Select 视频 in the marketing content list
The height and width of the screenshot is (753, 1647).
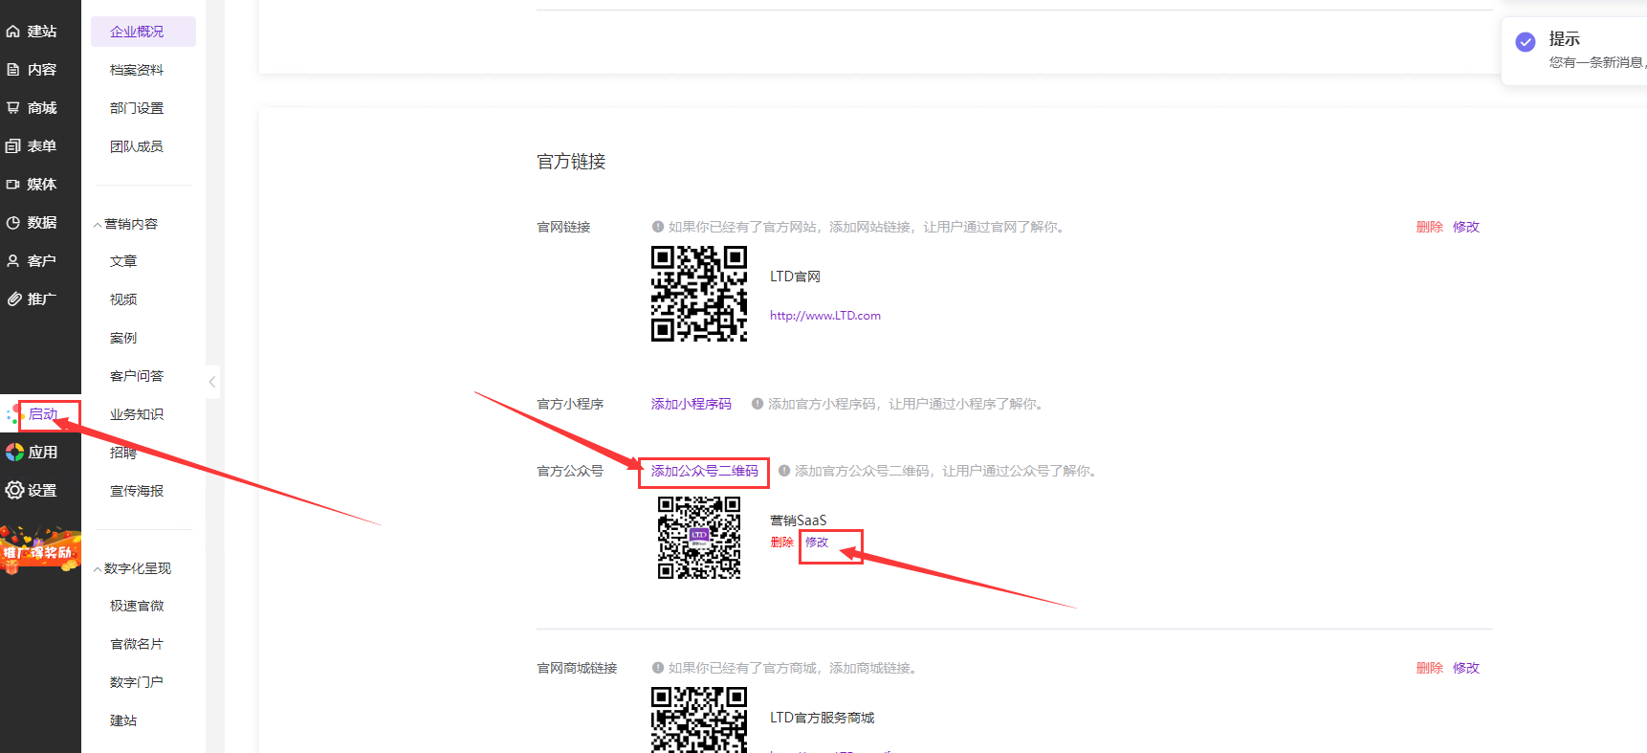pyautogui.click(x=123, y=299)
